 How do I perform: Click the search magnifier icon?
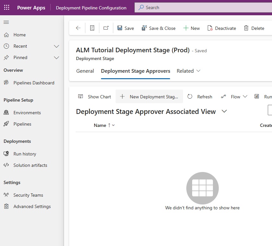(141, 7)
